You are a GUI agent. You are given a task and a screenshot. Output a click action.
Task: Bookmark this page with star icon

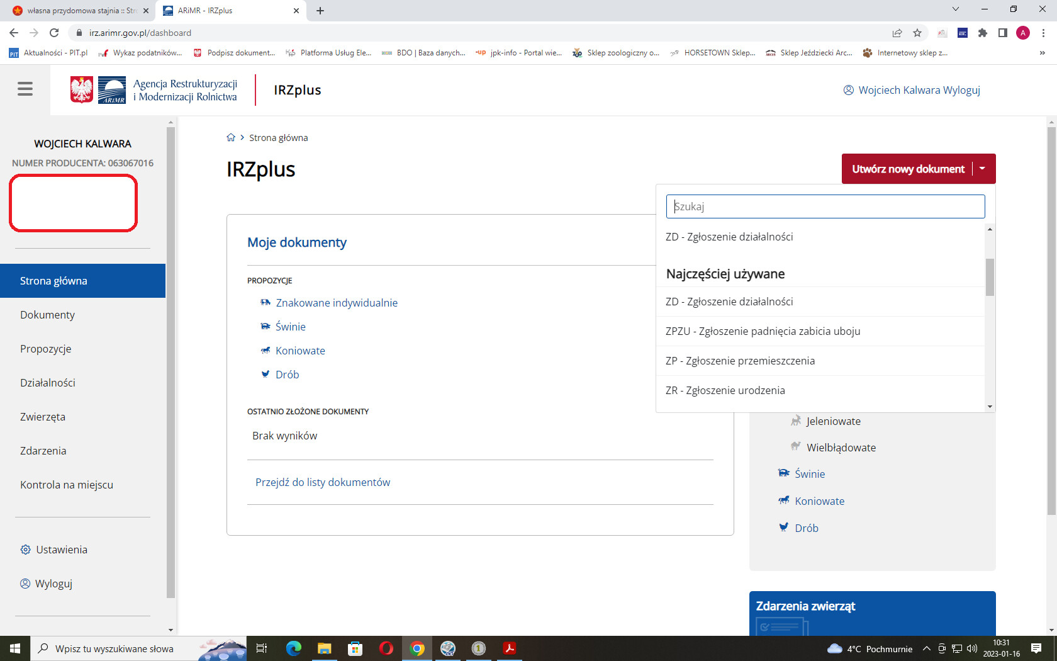(917, 33)
